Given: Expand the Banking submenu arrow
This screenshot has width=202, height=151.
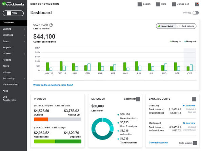Looking at the screenshot, I should pos(24,29).
